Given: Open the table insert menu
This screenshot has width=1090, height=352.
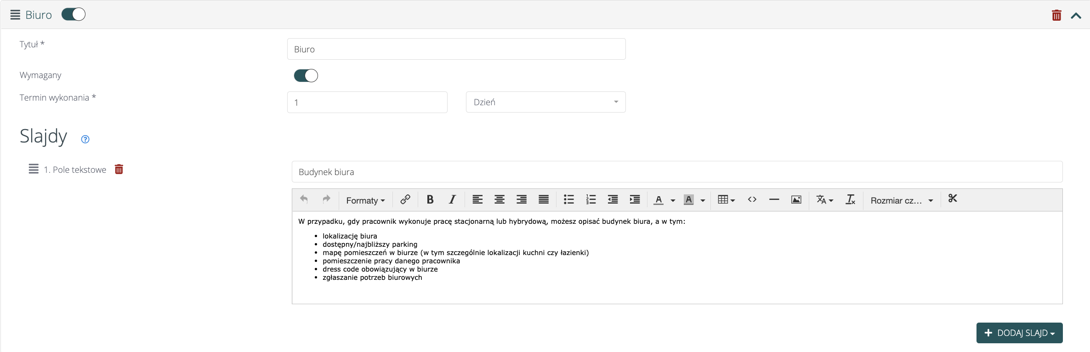Looking at the screenshot, I should pyautogui.click(x=726, y=199).
